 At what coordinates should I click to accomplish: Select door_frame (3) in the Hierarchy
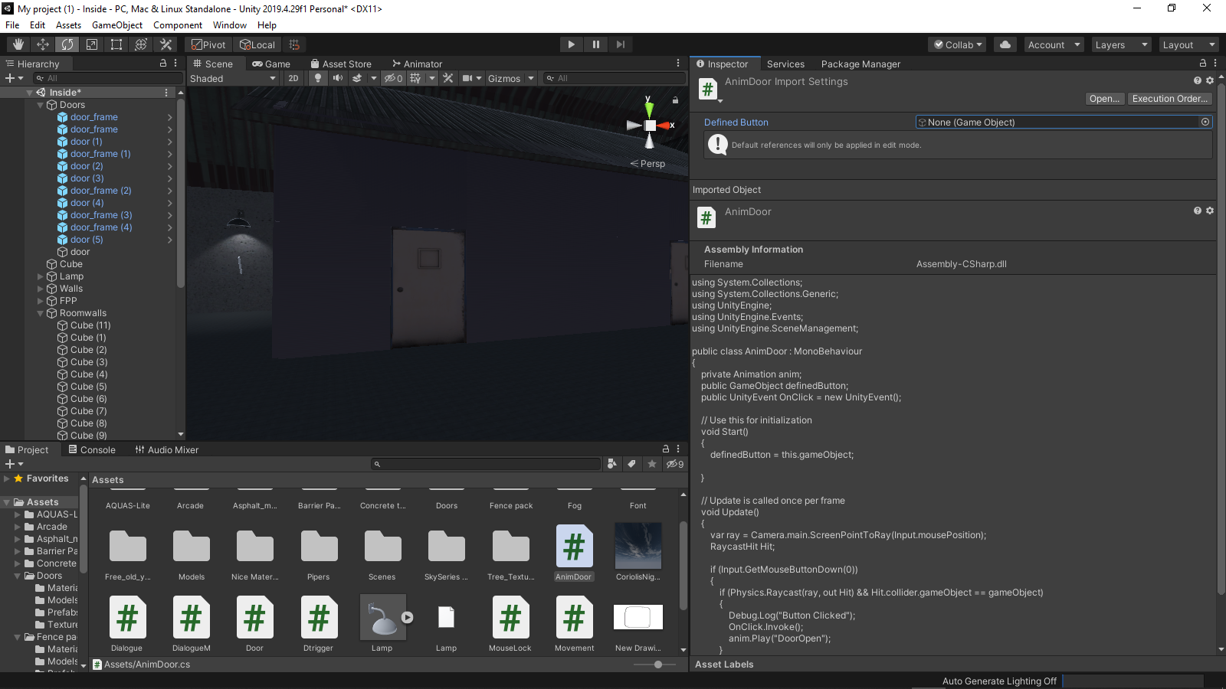pyautogui.click(x=101, y=215)
